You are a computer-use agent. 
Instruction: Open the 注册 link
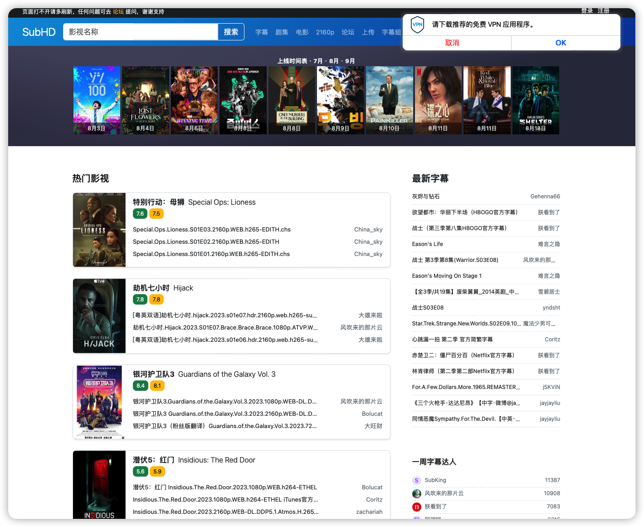pos(604,10)
